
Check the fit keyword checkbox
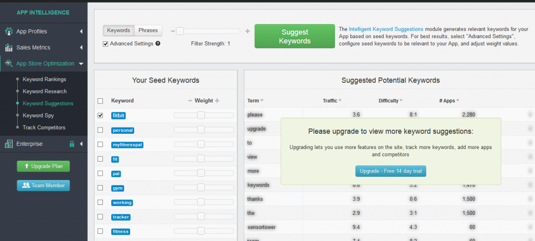[100, 159]
